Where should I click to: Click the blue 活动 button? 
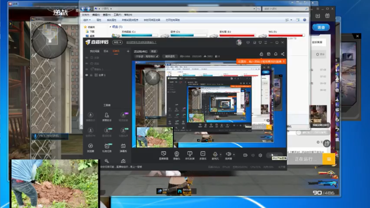click(x=321, y=27)
